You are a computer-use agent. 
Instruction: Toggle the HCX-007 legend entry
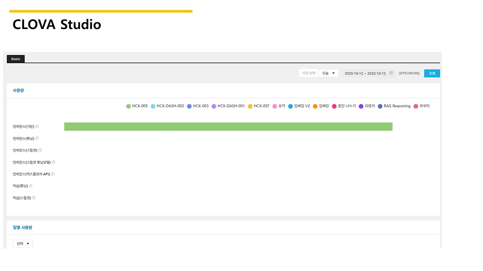tap(259, 106)
